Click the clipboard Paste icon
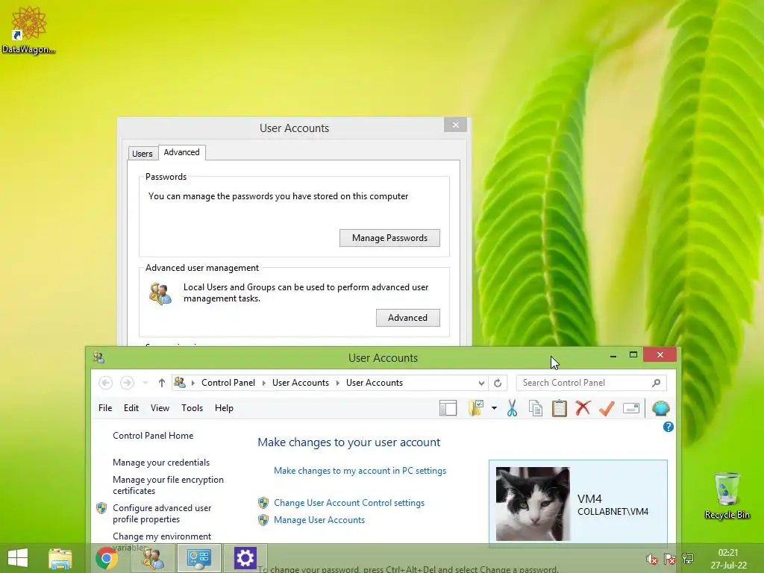Image resolution: width=764 pixels, height=573 pixels. coord(560,408)
